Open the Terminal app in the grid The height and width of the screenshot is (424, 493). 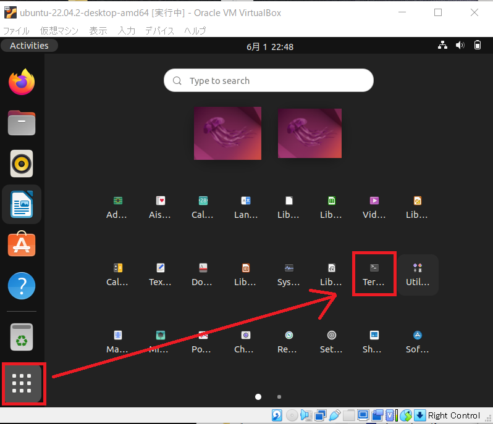pos(373,273)
